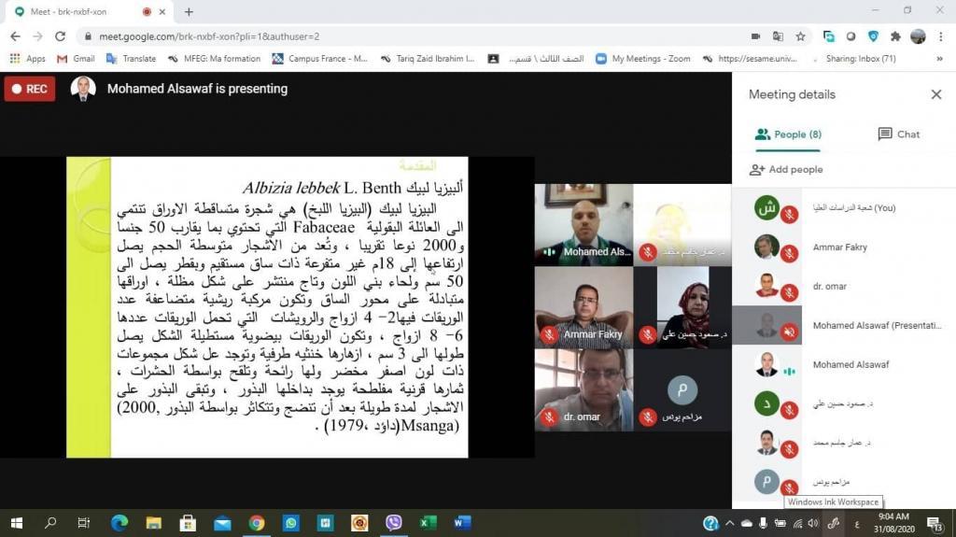Toggle mute icon beside dr. omar in list

coord(789,292)
